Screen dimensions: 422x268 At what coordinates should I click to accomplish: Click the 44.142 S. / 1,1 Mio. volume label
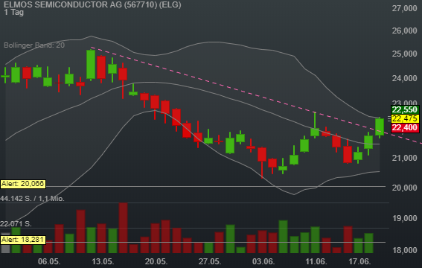click(x=32, y=199)
